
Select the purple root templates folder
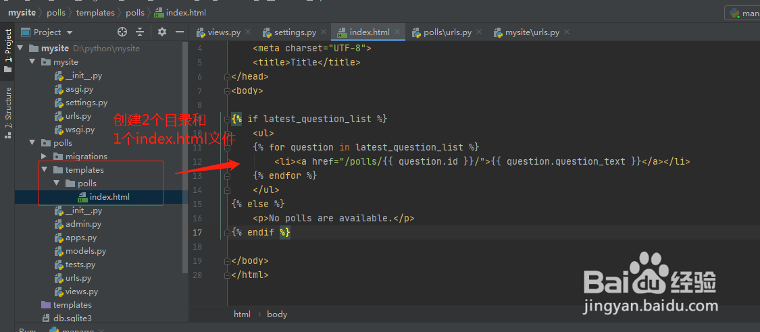[72, 305]
